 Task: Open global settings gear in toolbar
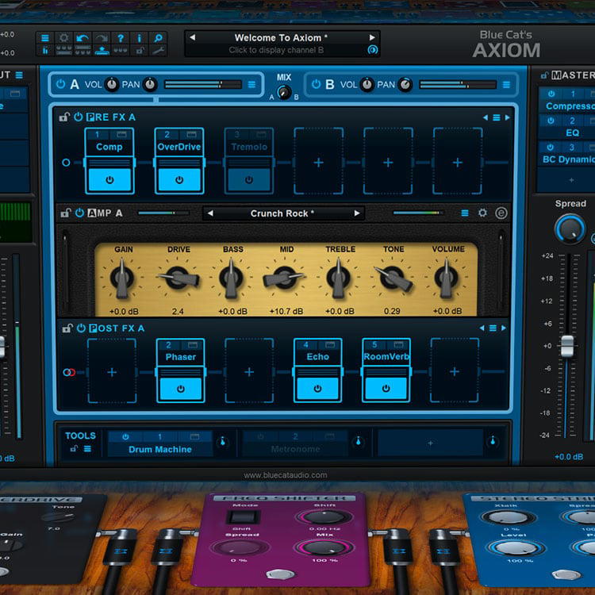(63, 38)
